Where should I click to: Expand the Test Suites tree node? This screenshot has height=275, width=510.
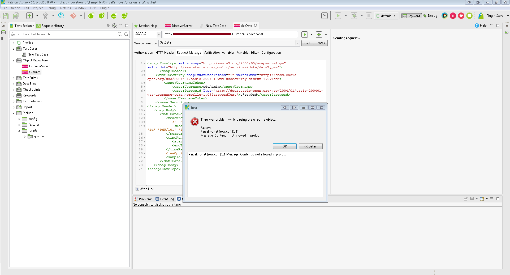click(14, 78)
